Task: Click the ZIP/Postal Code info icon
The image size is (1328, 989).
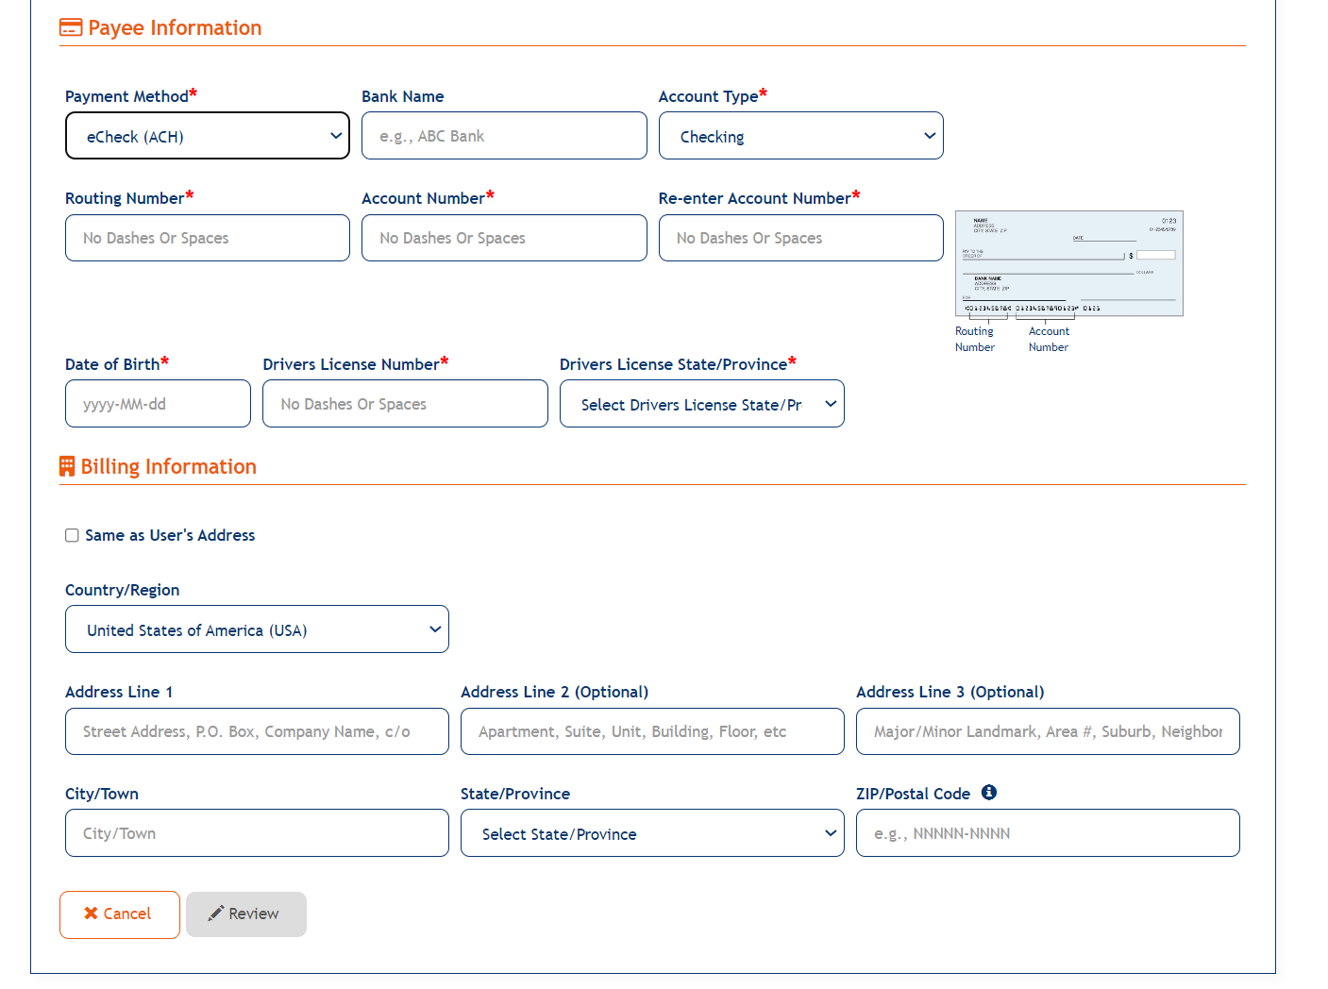Action: point(988,793)
